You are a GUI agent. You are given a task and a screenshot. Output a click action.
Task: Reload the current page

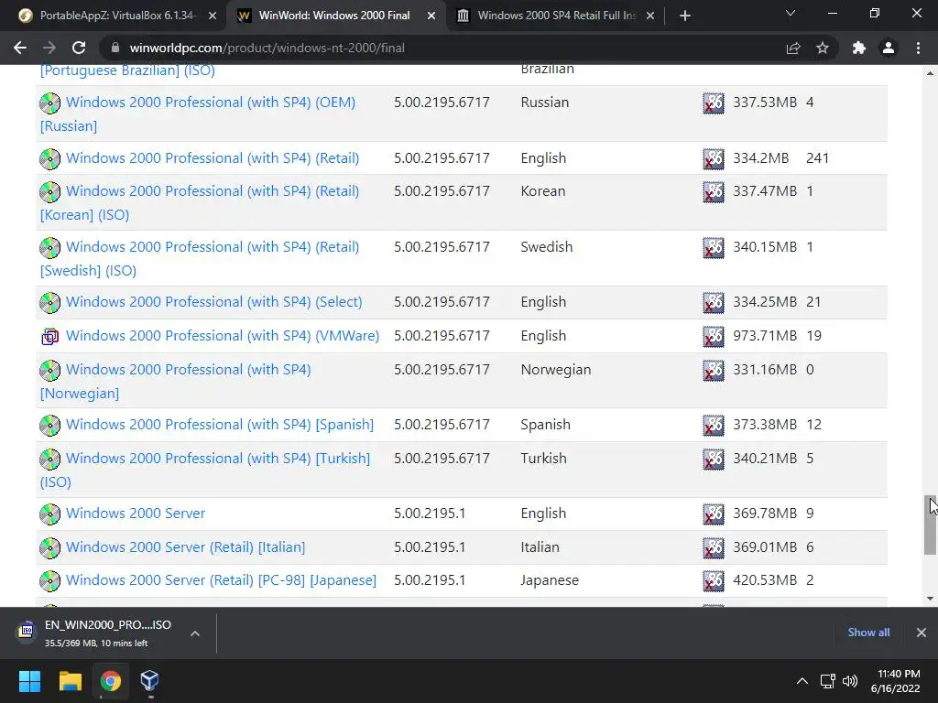[79, 48]
